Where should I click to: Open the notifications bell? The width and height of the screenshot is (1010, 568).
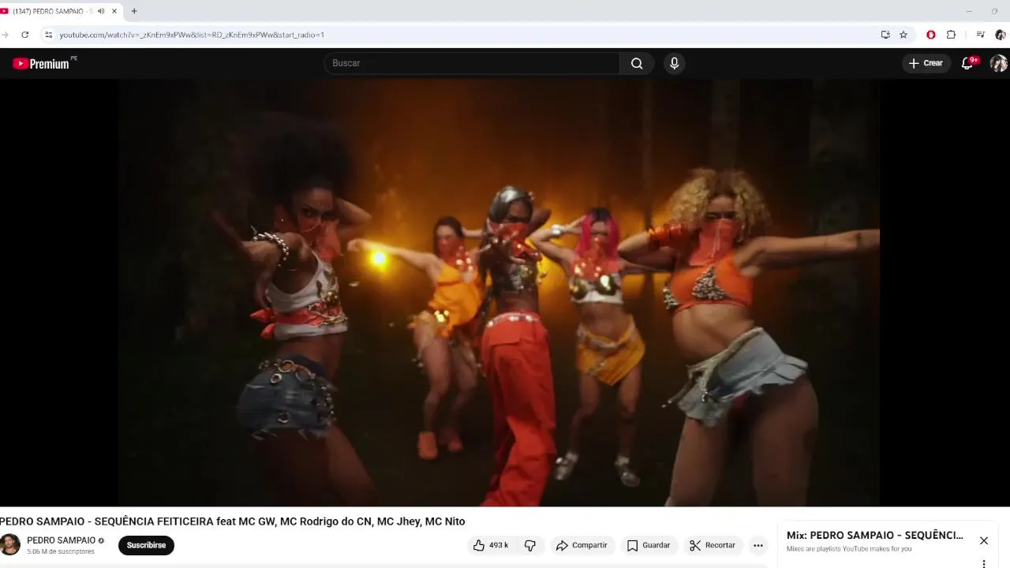coord(967,63)
